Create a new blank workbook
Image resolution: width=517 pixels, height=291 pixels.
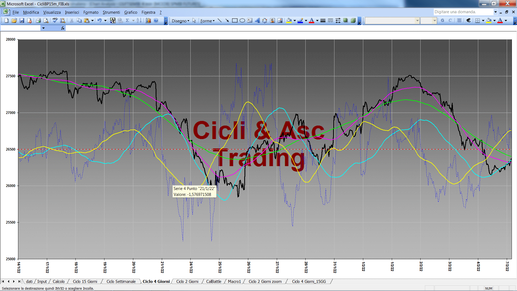[x=7, y=20]
